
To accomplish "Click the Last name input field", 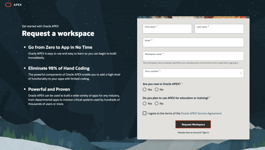I will [219, 29].
